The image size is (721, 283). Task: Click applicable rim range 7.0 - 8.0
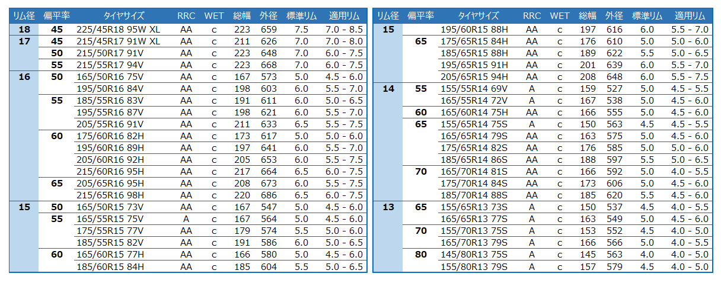(x=344, y=41)
